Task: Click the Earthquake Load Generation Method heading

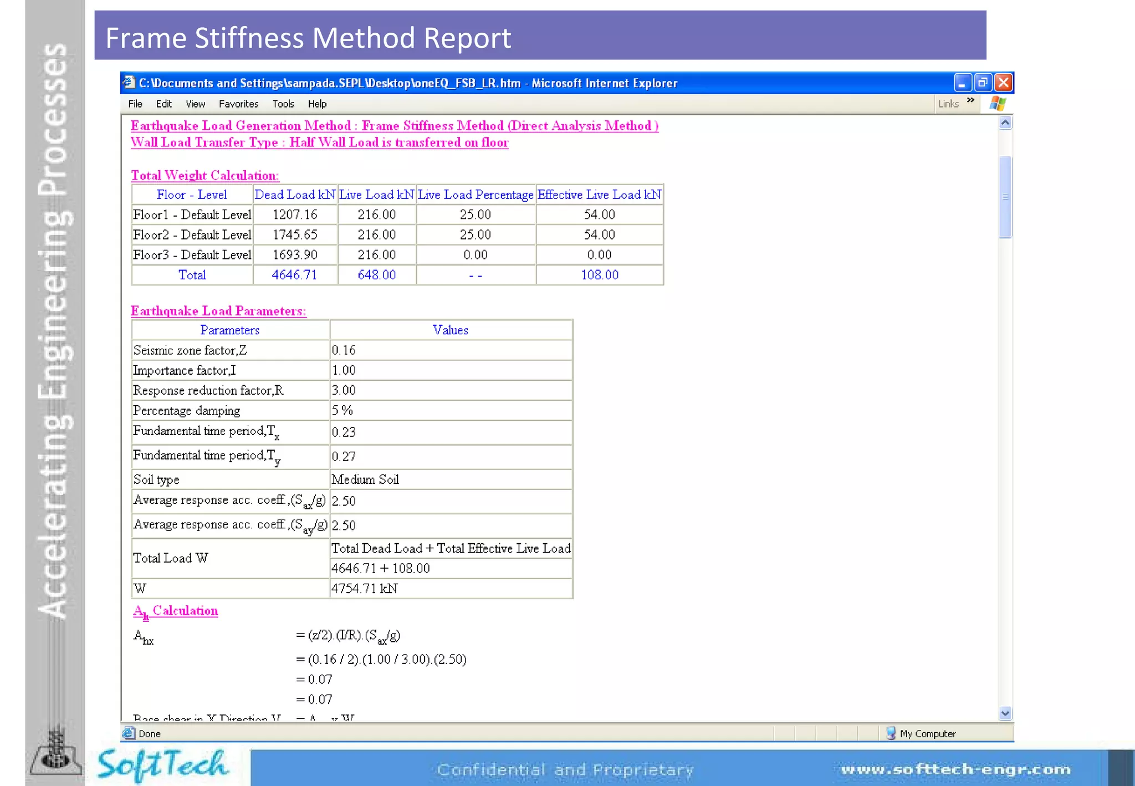Action: tap(395, 126)
